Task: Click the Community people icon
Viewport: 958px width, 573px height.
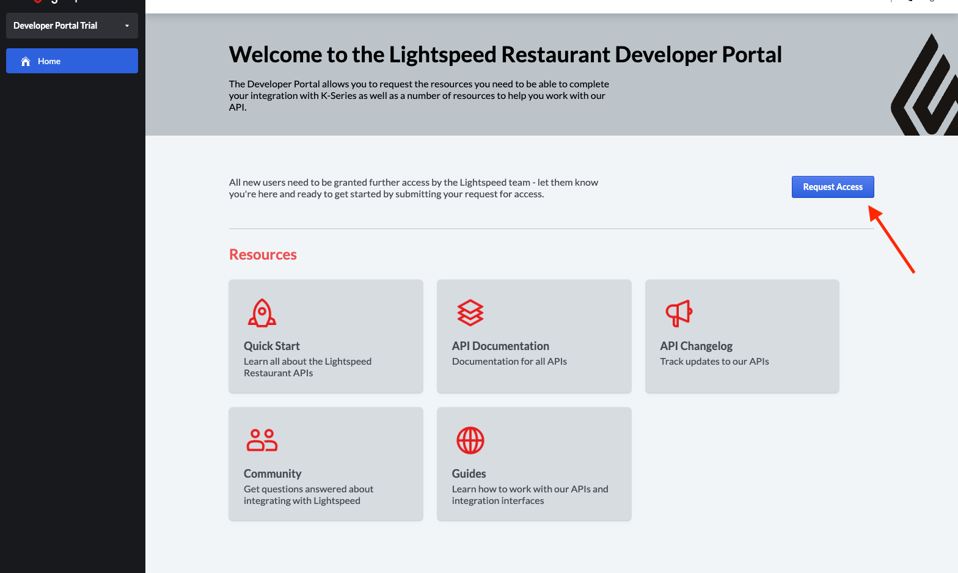Action: pos(262,440)
